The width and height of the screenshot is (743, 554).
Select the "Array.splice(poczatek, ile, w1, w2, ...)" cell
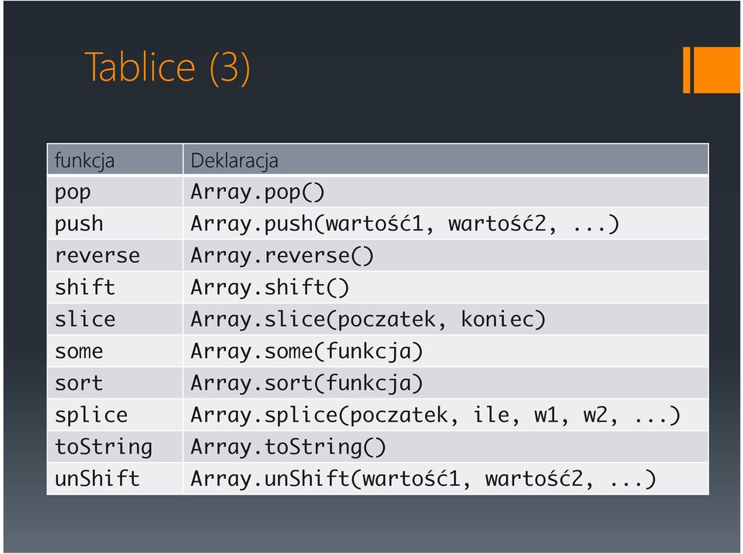(446, 415)
